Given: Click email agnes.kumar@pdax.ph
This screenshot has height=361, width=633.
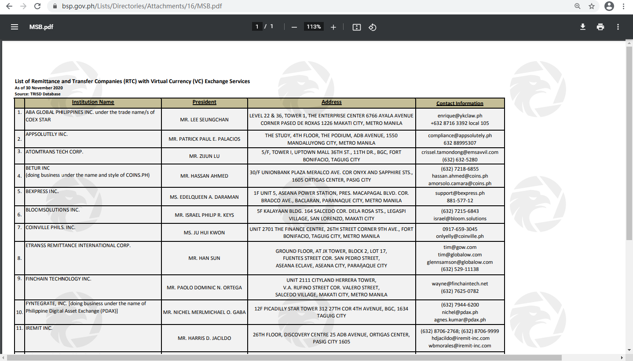Looking at the screenshot, I should 460,320.
